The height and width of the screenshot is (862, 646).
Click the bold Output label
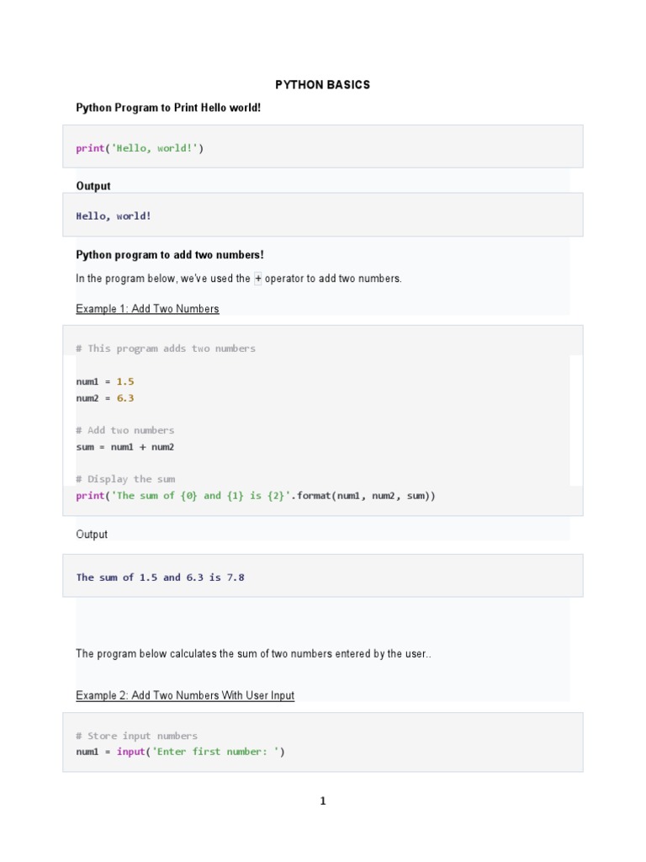(93, 186)
